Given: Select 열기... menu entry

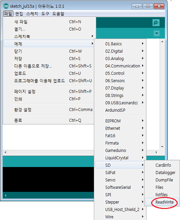Looking at the screenshot, I should [49, 29].
